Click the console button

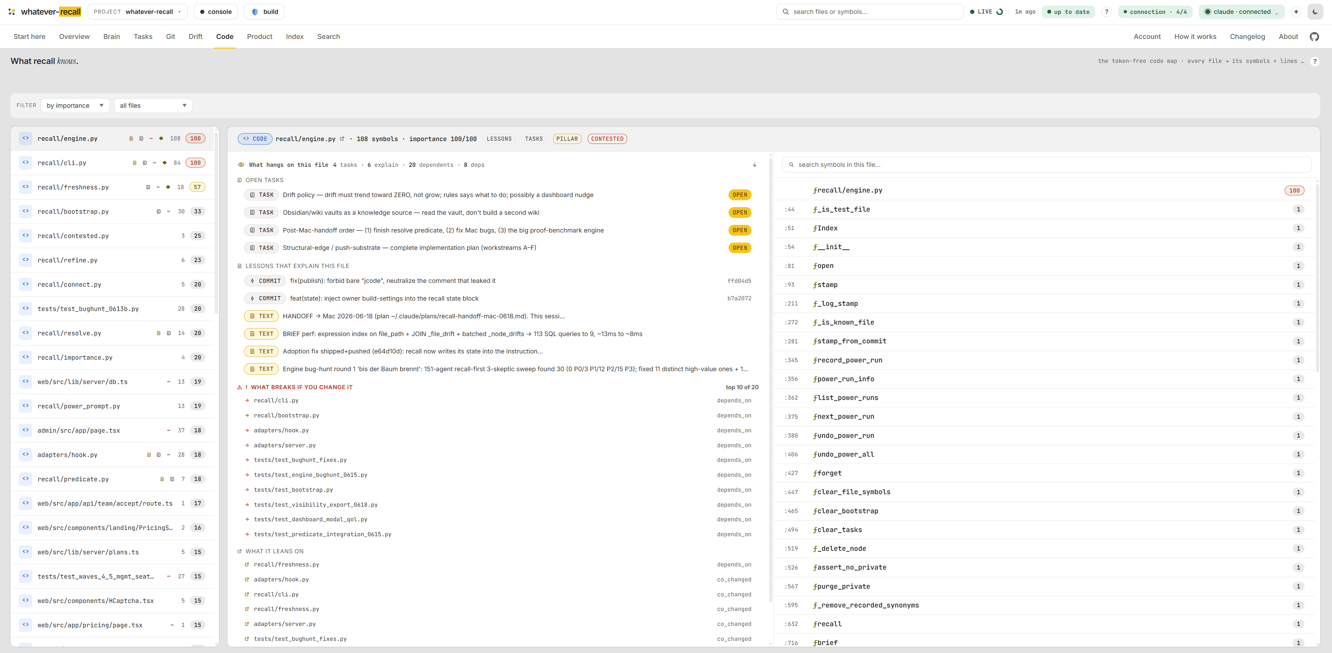click(216, 12)
